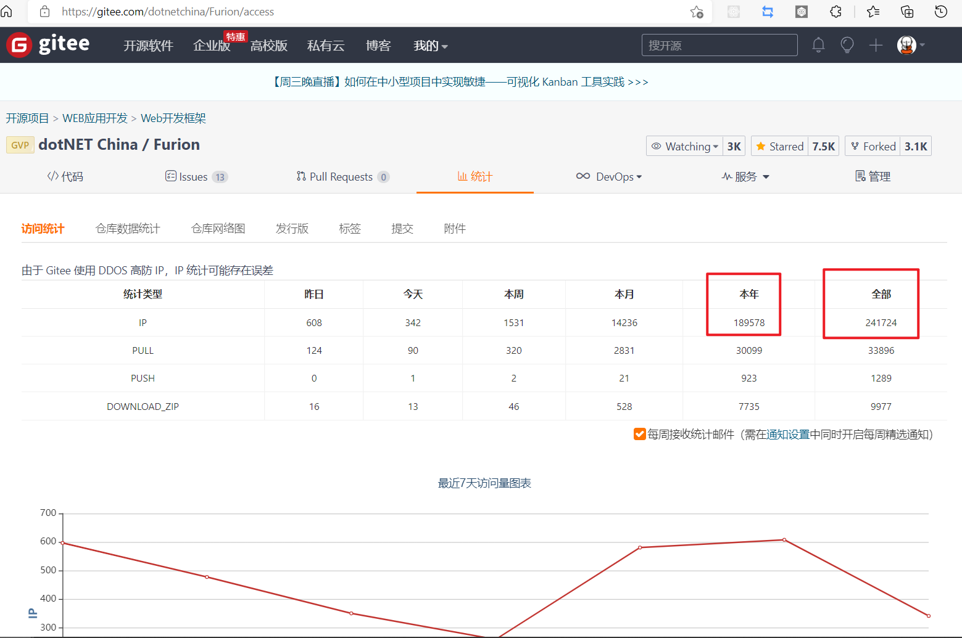The width and height of the screenshot is (962, 638).
Task: Open 博客 in top navigation
Action: coord(378,46)
